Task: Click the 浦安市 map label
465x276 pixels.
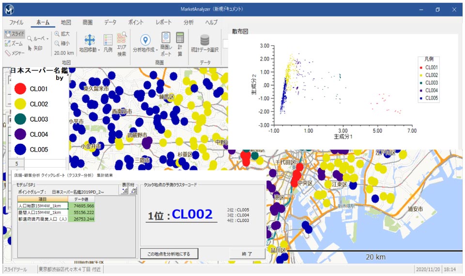Action: [415, 209]
